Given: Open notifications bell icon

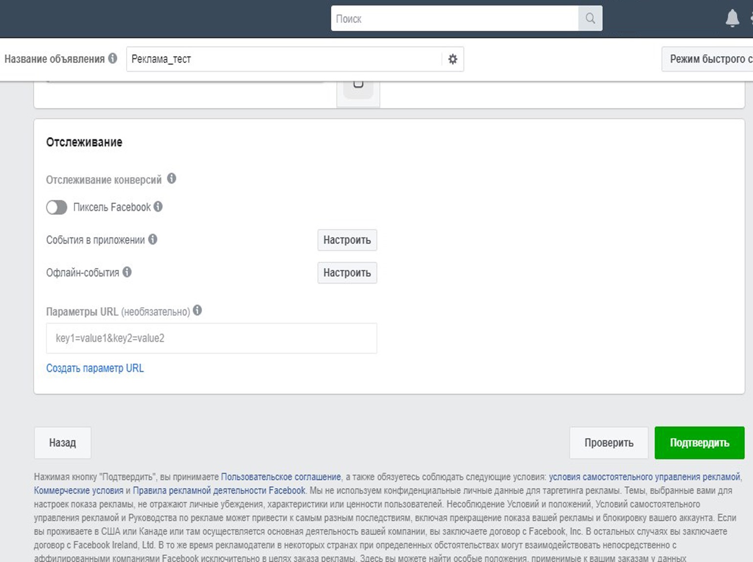Looking at the screenshot, I should (x=732, y=19).
